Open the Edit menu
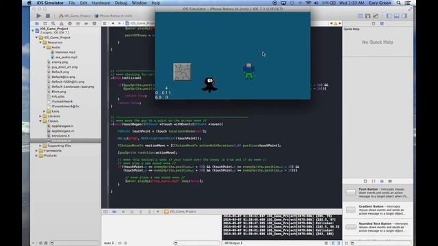This screenshot has width=438, height=246. point(83,3)
